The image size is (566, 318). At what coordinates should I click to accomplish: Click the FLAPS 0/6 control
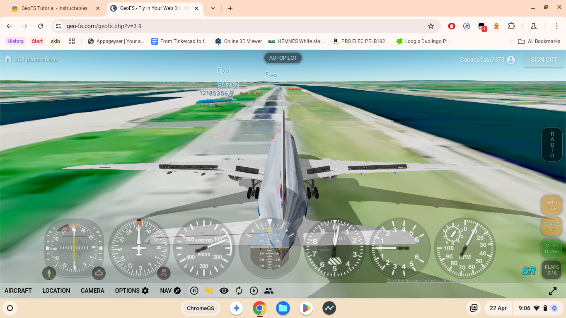(551, 270)
